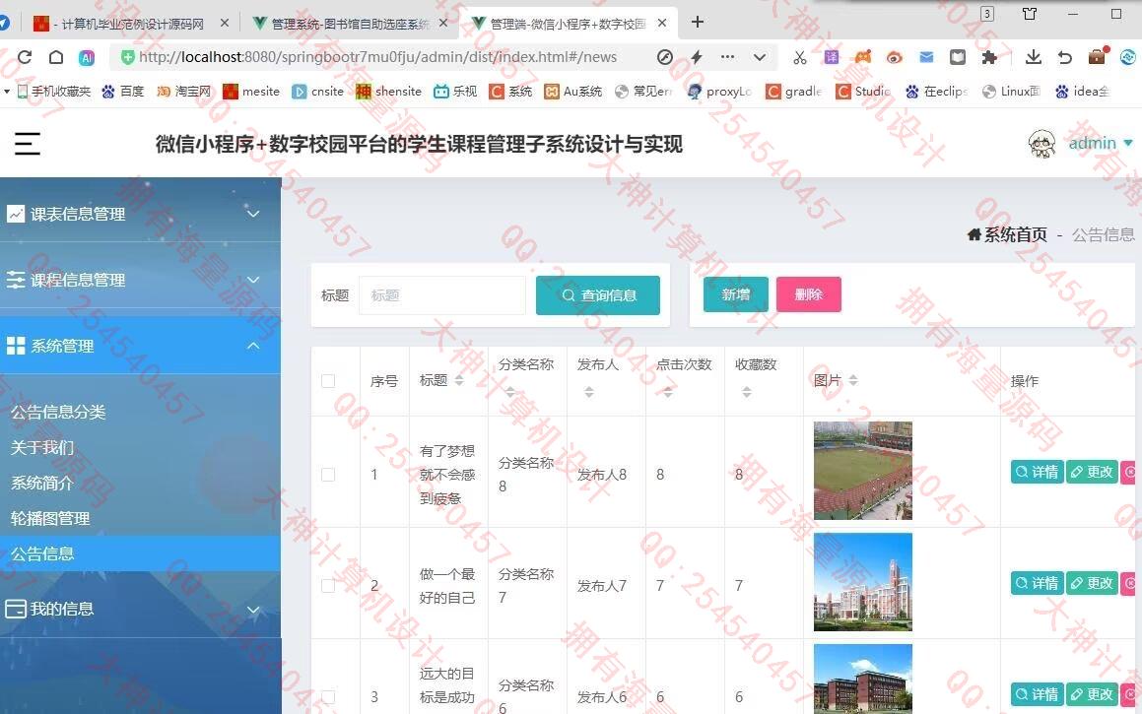This screenshot has width=1142, height=714.
Task: Click the pink 删除 button
Action: pos(808,294)
